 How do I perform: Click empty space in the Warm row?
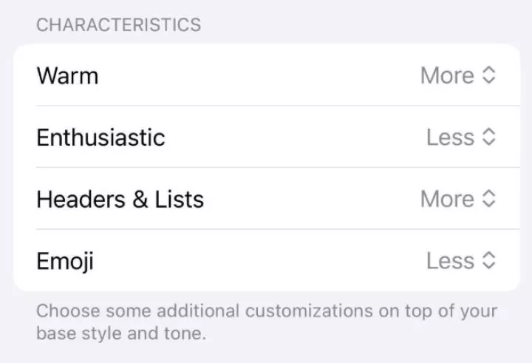point(259,75)
